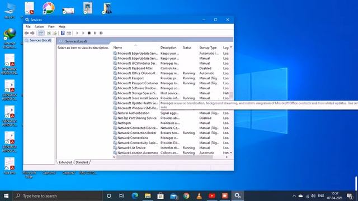358x201 pixels.
Task: Click the Back arrow in Services toolbar
Action: [26, 33]
